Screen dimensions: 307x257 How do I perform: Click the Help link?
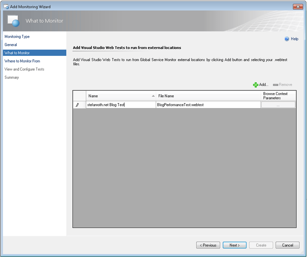(295, 39)
